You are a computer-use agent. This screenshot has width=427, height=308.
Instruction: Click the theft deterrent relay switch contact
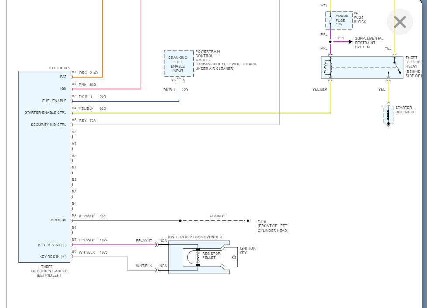point(397,68)
